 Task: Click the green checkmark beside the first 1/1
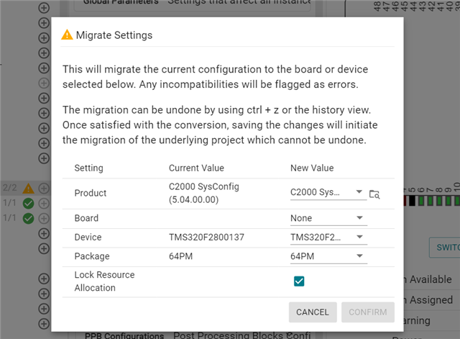[29, 203]
